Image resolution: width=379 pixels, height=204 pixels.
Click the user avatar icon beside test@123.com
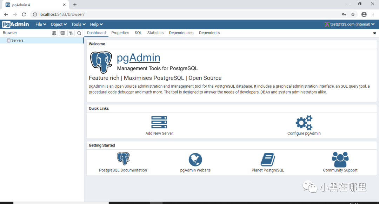click(x=327, y=25)
